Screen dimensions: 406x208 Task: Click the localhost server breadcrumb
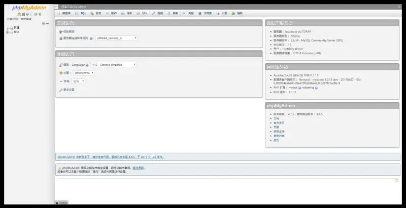pos(73,7)
